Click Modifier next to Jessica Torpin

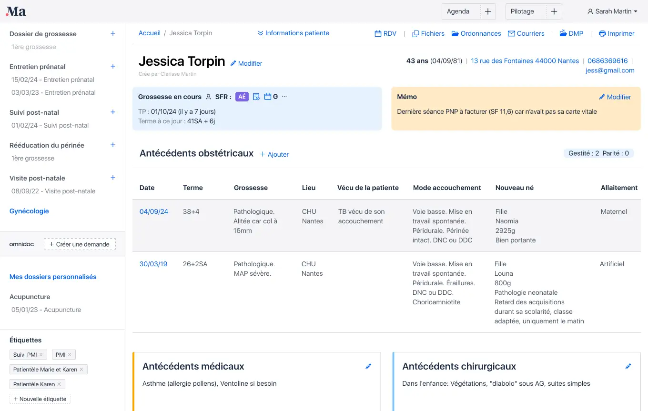(246, 63)
